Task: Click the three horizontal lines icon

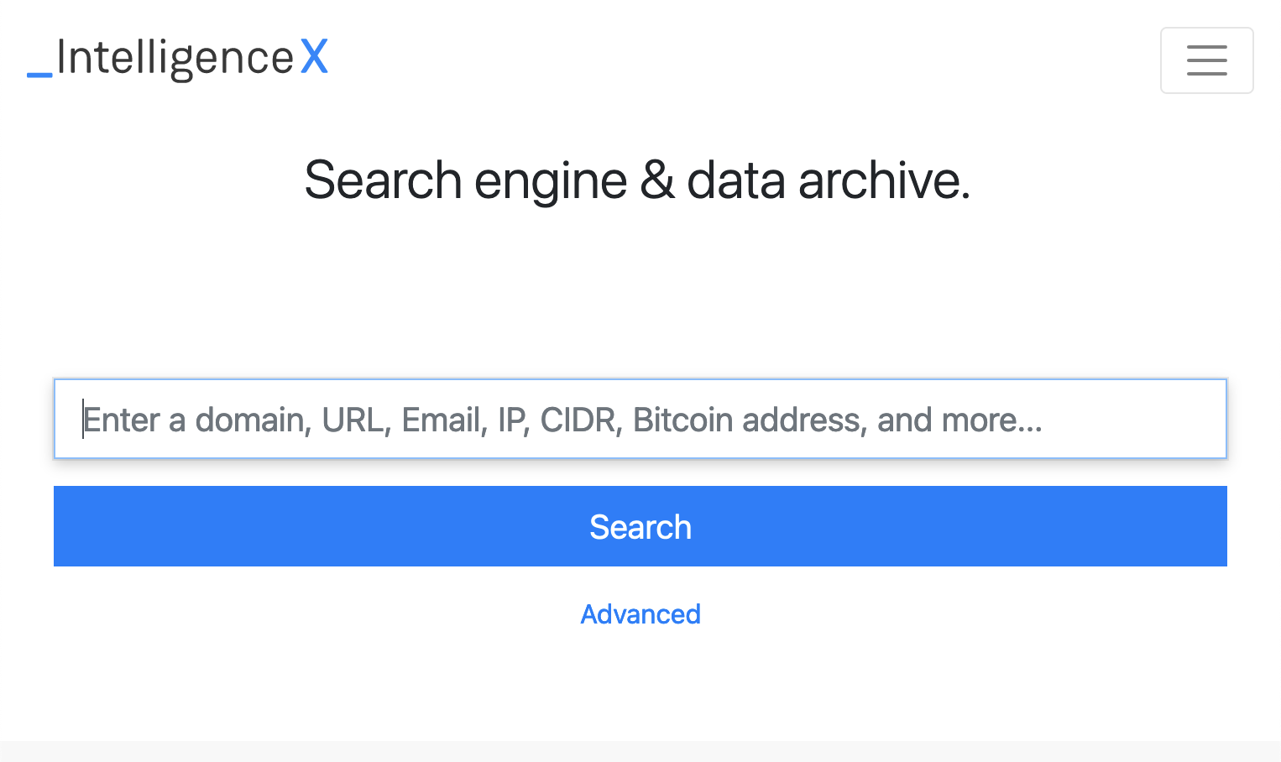Action: [1206, 60]
